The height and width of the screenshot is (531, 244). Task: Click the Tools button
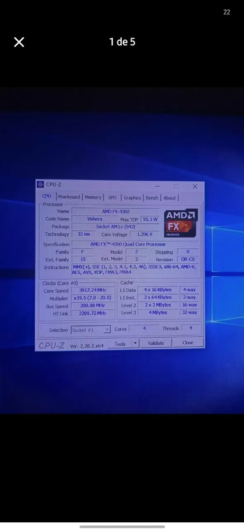tap(120, 343)
